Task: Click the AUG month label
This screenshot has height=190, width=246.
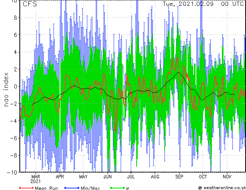Action: pyautogui.click(x=155, y=177)
